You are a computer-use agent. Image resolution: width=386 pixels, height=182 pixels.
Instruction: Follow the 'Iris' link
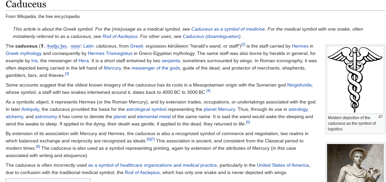[x=35, y=61]
